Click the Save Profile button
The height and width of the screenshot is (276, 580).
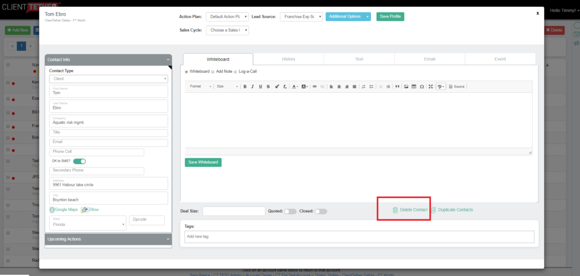pos(390,16)
